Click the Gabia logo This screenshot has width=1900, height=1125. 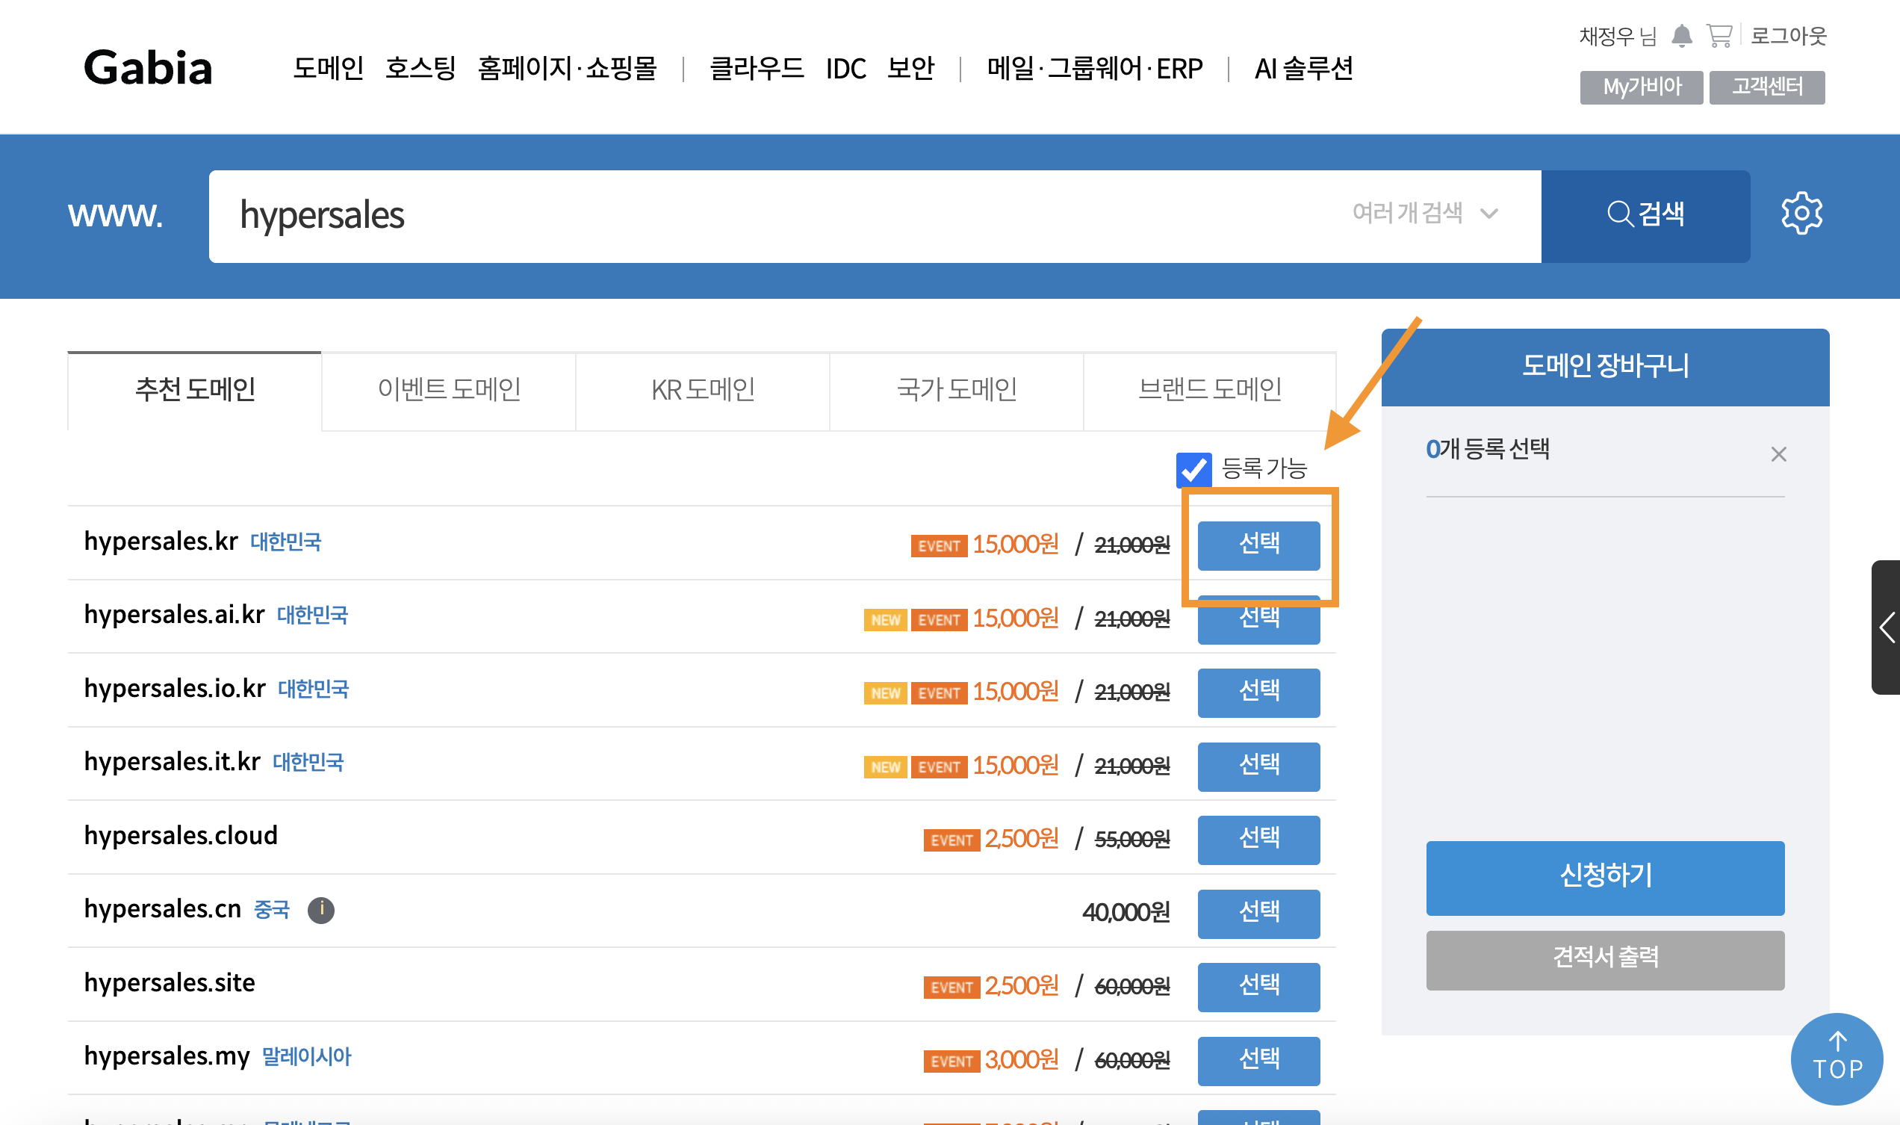pyautogui.click(x=148, y=67)
